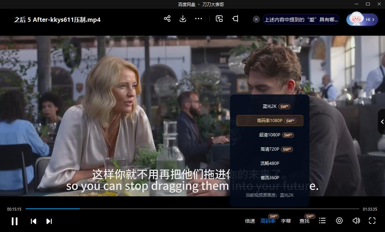Skip to next video with next icon
Image resolution: width=385 pixels, height=232 pixels.
[x=49, y=221]
